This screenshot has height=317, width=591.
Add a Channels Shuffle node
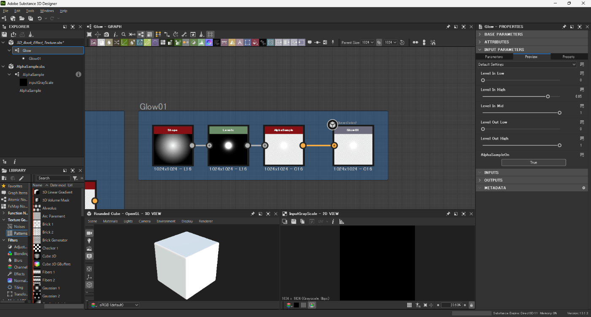tap(117, 43)
